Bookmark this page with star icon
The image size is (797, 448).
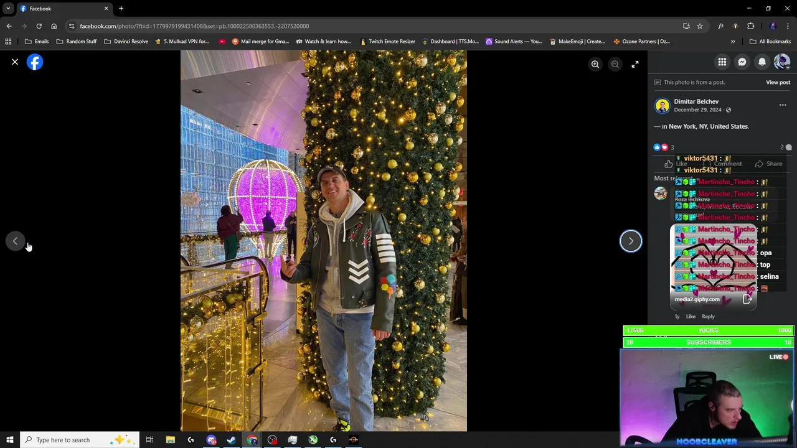pyautogui.click(x=700, y=26)
